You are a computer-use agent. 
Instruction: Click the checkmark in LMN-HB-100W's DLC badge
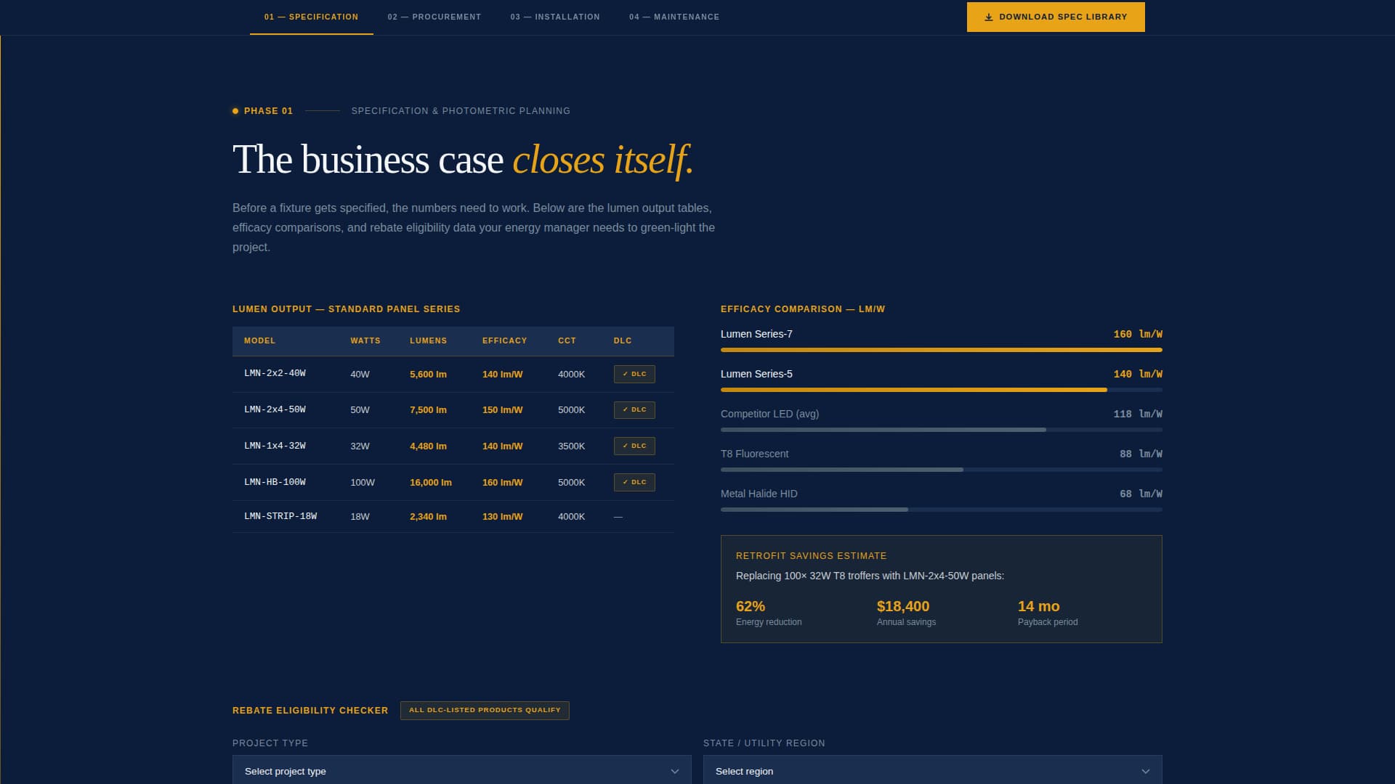pos(625,482)
